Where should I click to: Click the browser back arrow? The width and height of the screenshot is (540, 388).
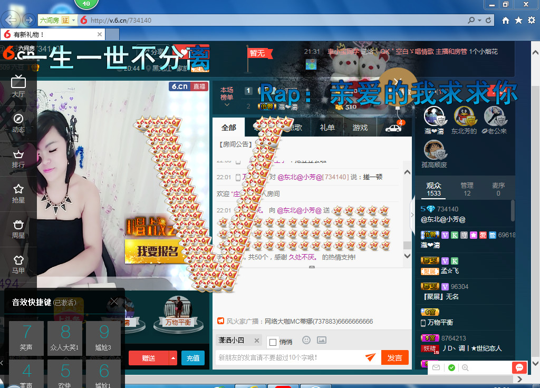(11, 20)
